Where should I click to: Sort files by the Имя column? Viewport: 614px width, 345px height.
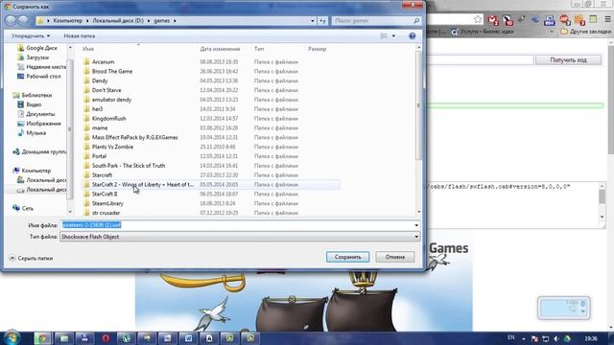pos(88,49)
